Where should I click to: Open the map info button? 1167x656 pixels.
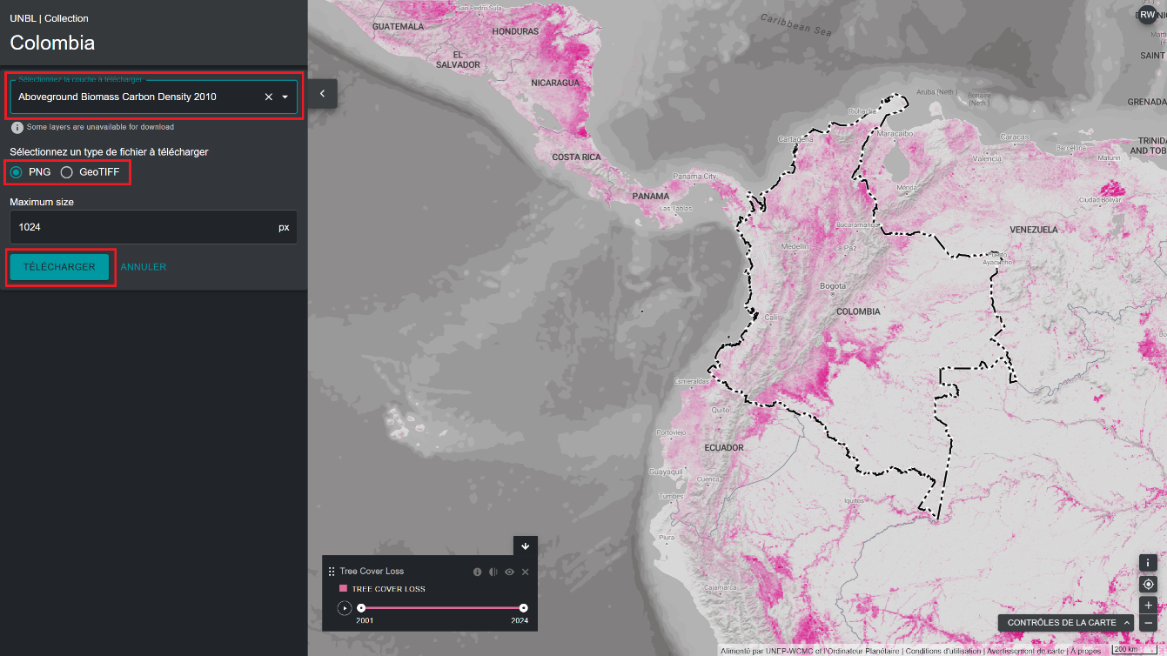coord(1148,563)
